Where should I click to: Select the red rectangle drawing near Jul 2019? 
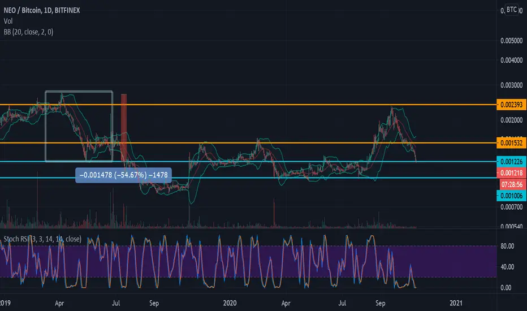tap(124, 128)
